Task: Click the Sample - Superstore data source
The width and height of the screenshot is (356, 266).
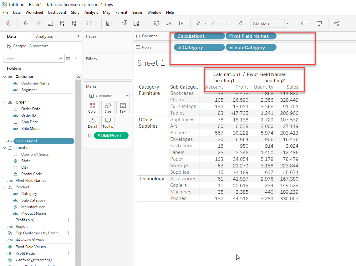Action: [x=31, y=46]
